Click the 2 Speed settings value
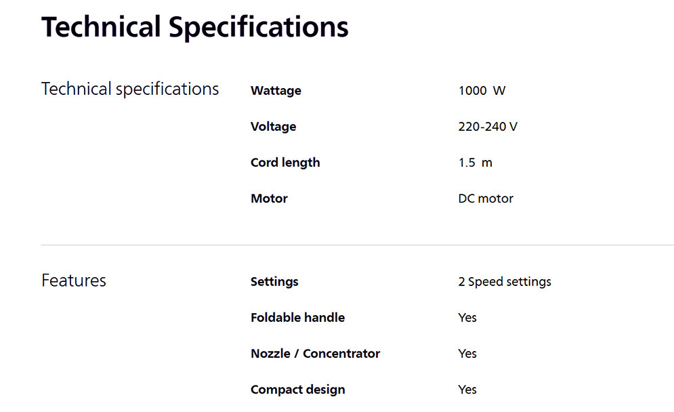 pyautogui.click(x=505, y=282)
